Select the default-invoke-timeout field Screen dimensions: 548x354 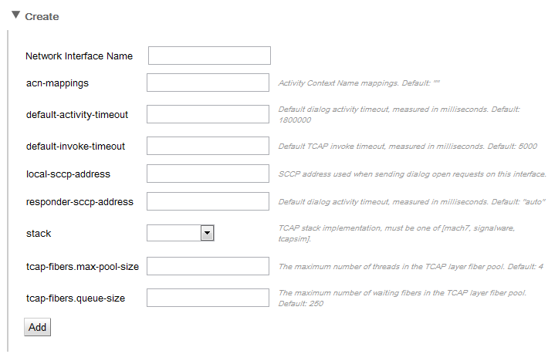click(x=208, y=145)
